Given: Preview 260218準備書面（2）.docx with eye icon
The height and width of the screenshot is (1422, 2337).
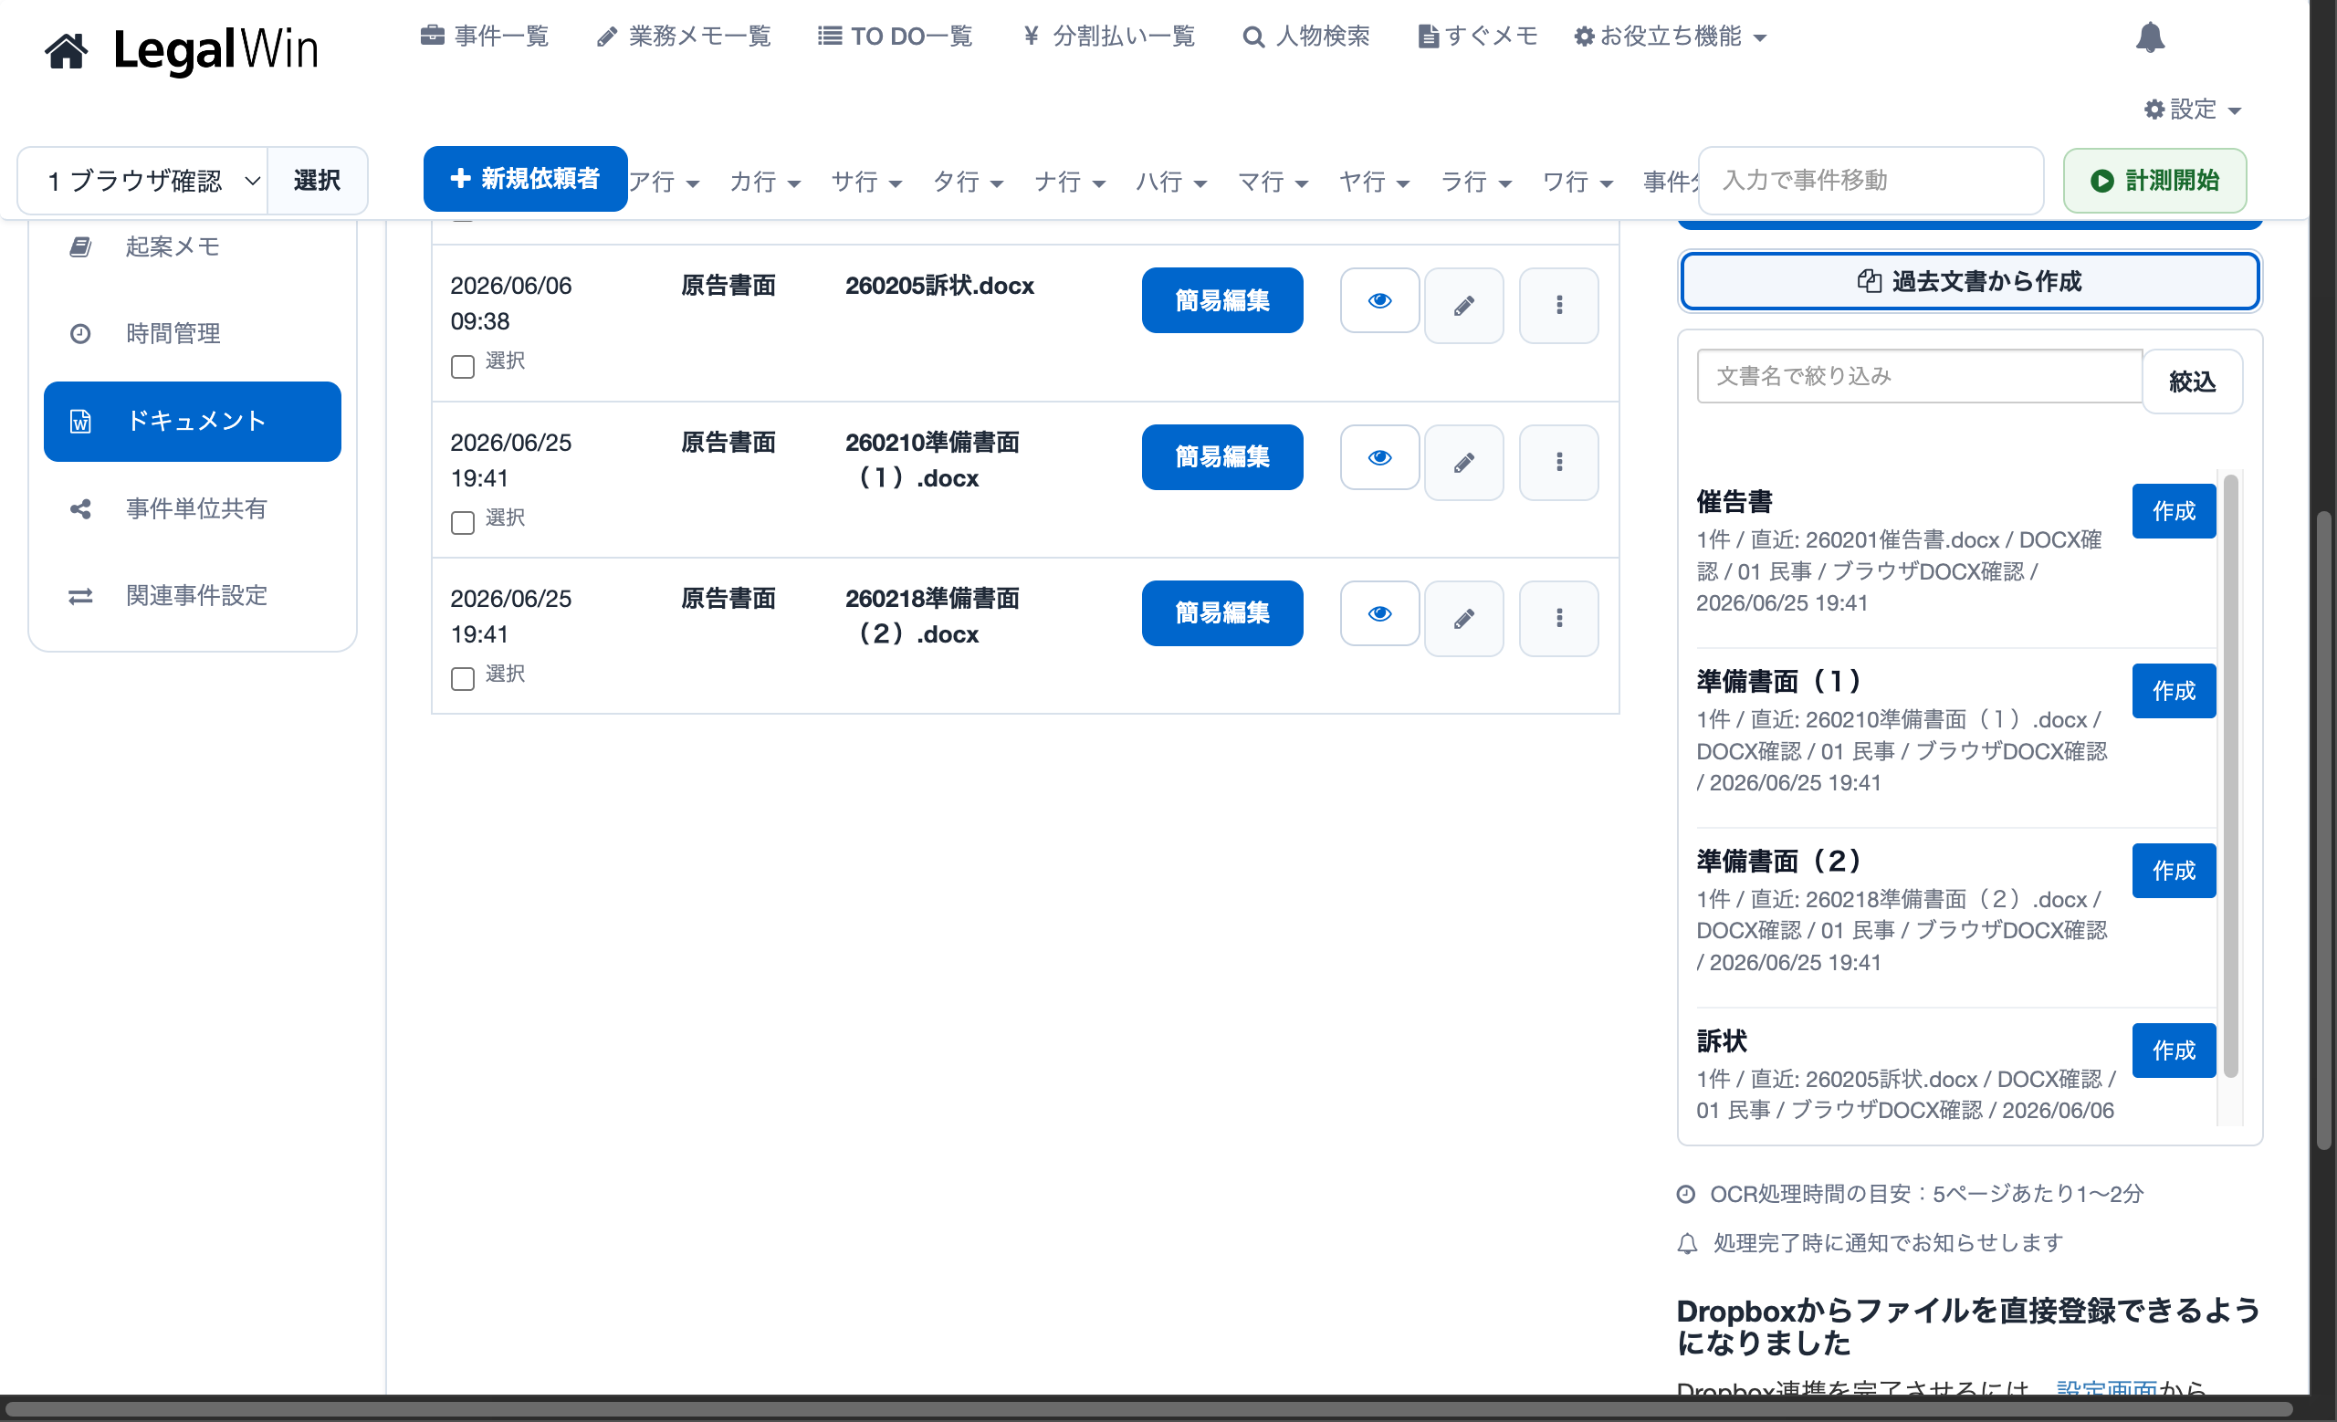Looking at the screenshot, I should pos(1379,614).
